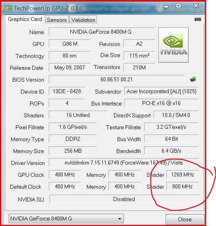Click the Subvendor Acer Incorporated field
Viewport: 216px width, 226px height.
click(x=162, y=91)
